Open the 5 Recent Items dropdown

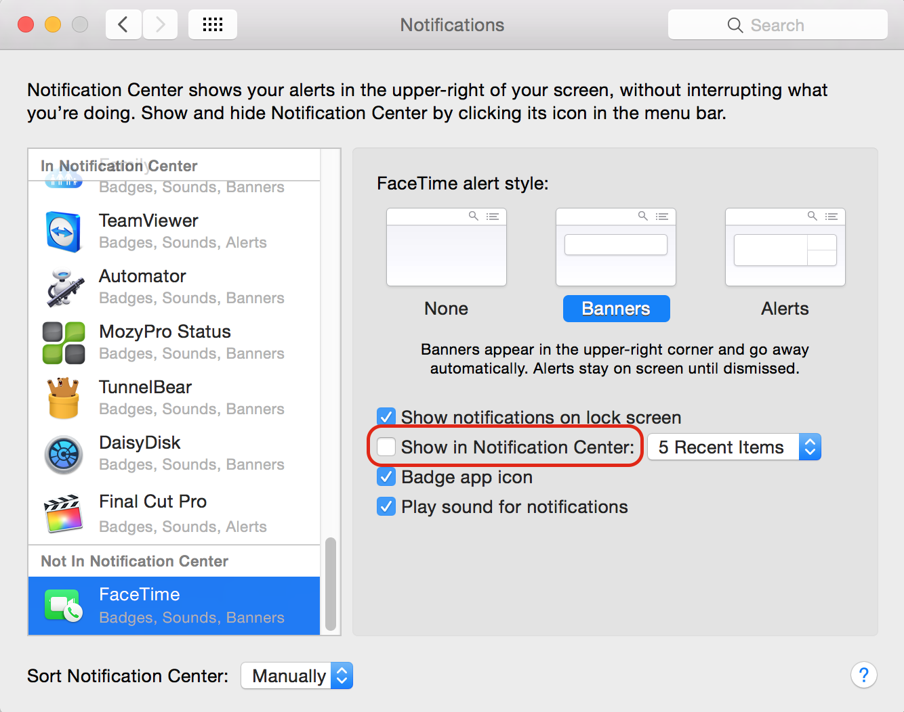tap(735, 447)
